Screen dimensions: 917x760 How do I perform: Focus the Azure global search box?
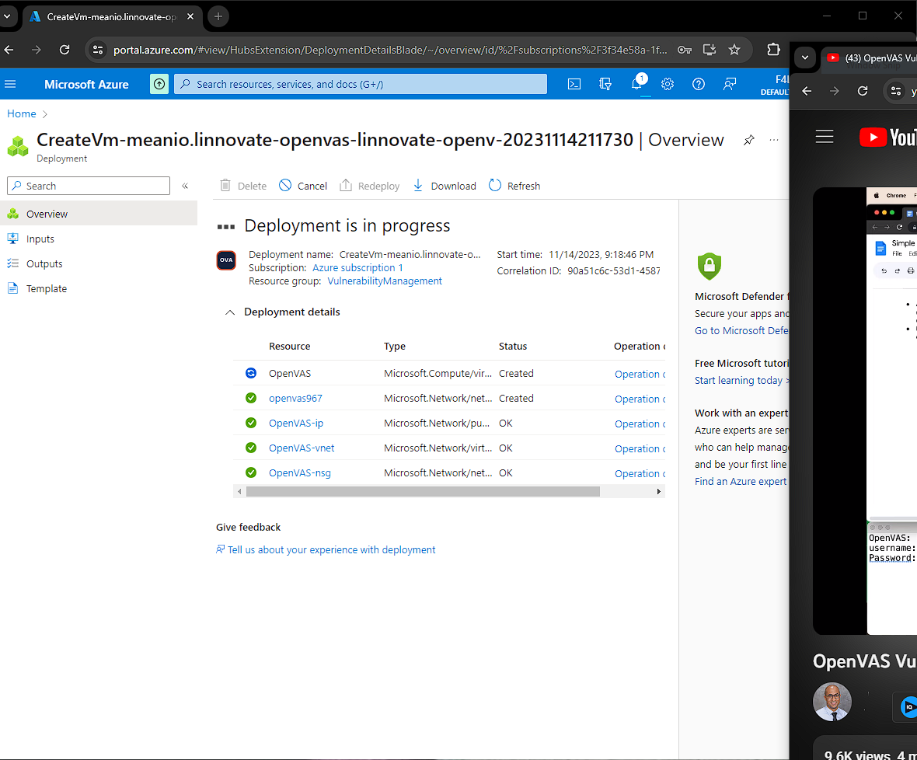361,84
